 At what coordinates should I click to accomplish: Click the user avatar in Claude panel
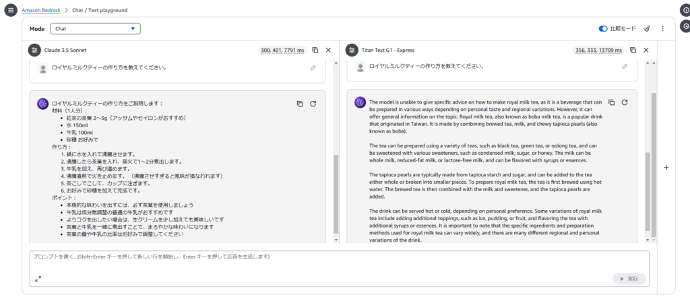pyautogui.click(x=42, y=68)
